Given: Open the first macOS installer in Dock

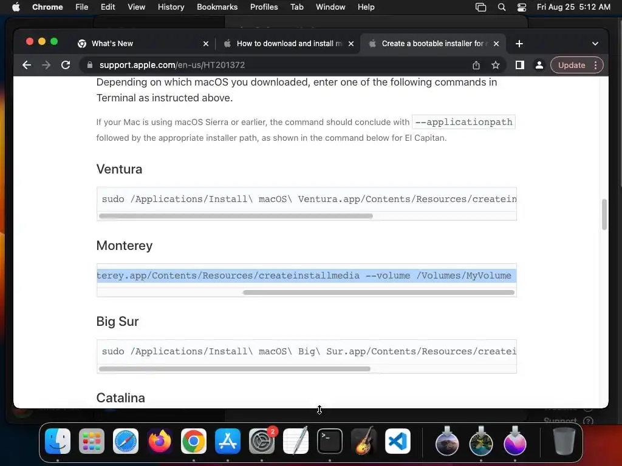Looking at the screenshot, I should click(447, 441).
